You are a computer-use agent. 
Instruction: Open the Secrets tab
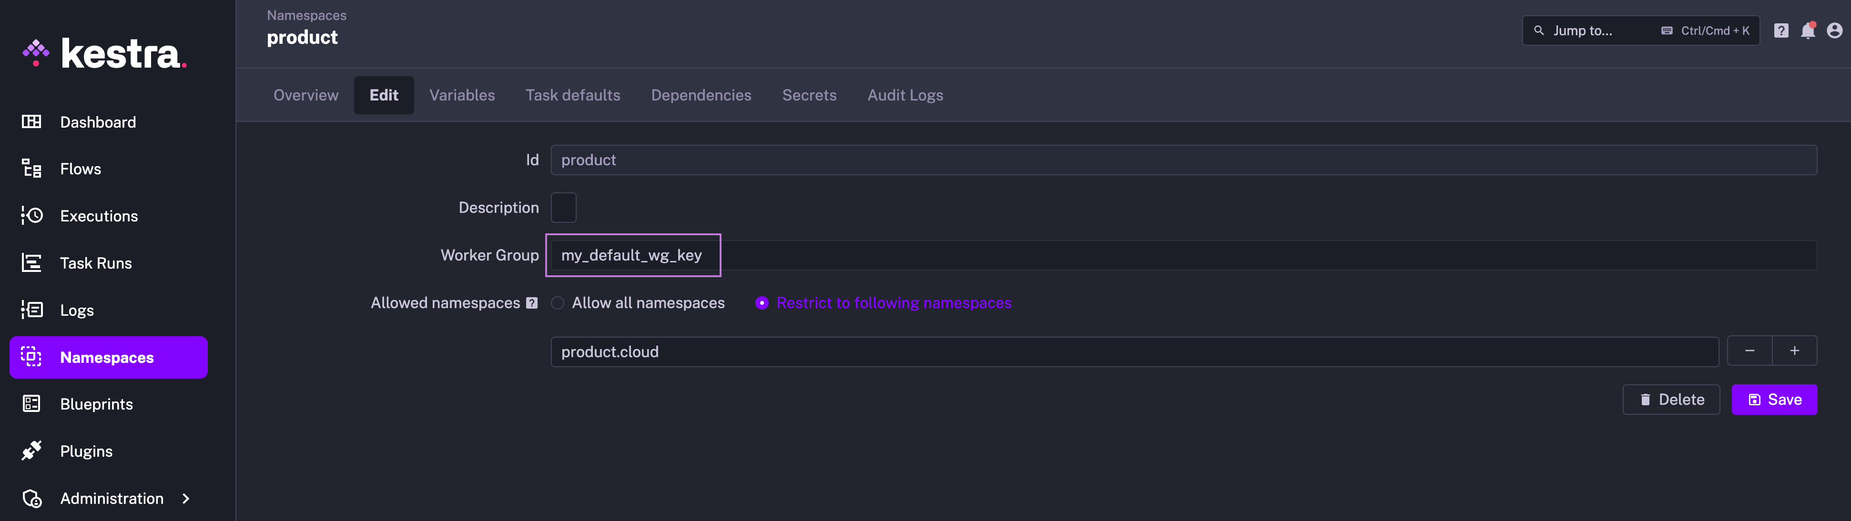pos(809,95)
